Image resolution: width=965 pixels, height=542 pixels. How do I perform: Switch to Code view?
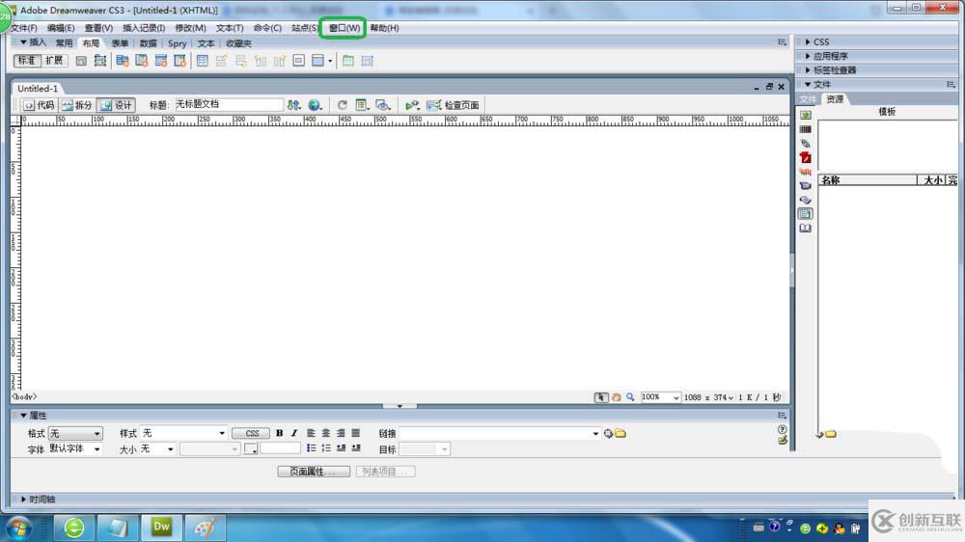coord(39,105)
